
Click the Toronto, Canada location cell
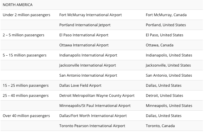pyautogui.click(x=160, y=126)
